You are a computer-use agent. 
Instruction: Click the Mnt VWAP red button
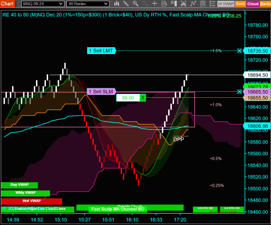pos(32,201)
